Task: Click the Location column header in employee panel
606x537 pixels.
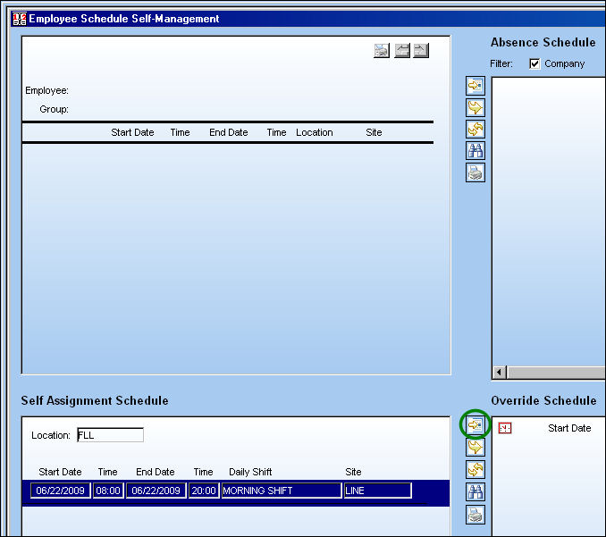Action: pos(315,132)
